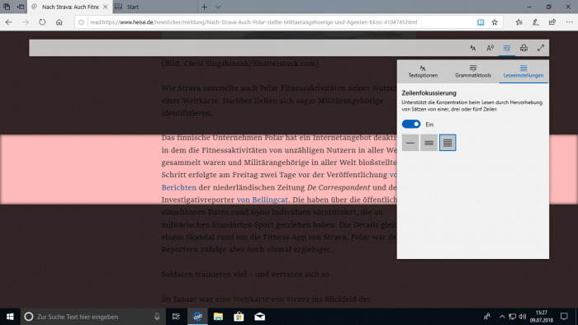Viewport: 578px width, 325px height.
Task: Turn off the Zeilenfokussierung switch
Action: [411, 124]
